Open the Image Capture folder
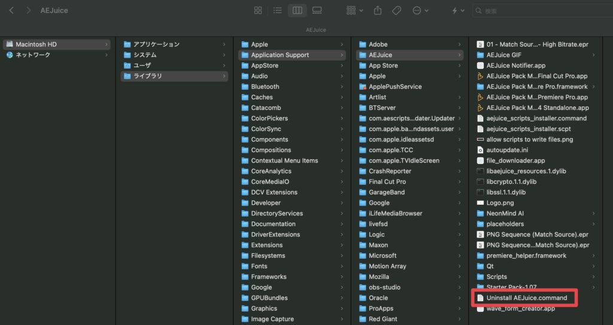This screenshot has width=613, height=325. (x=292, y=319)
